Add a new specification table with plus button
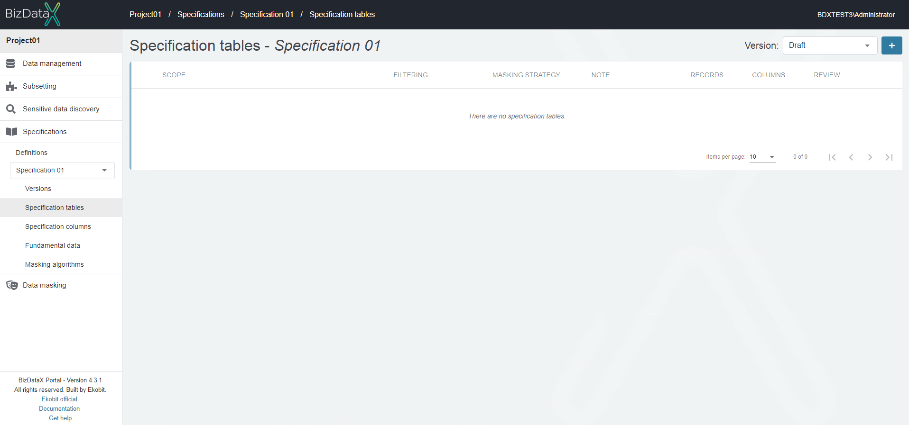The width and height of the screenshot is (909, 425). 891,45
